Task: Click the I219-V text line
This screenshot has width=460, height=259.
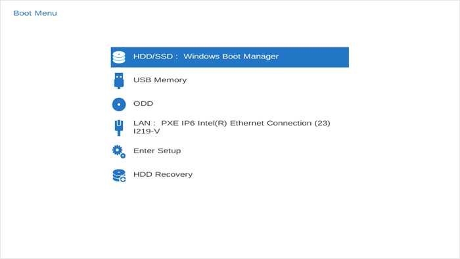Action: click(x=147, y=131)
